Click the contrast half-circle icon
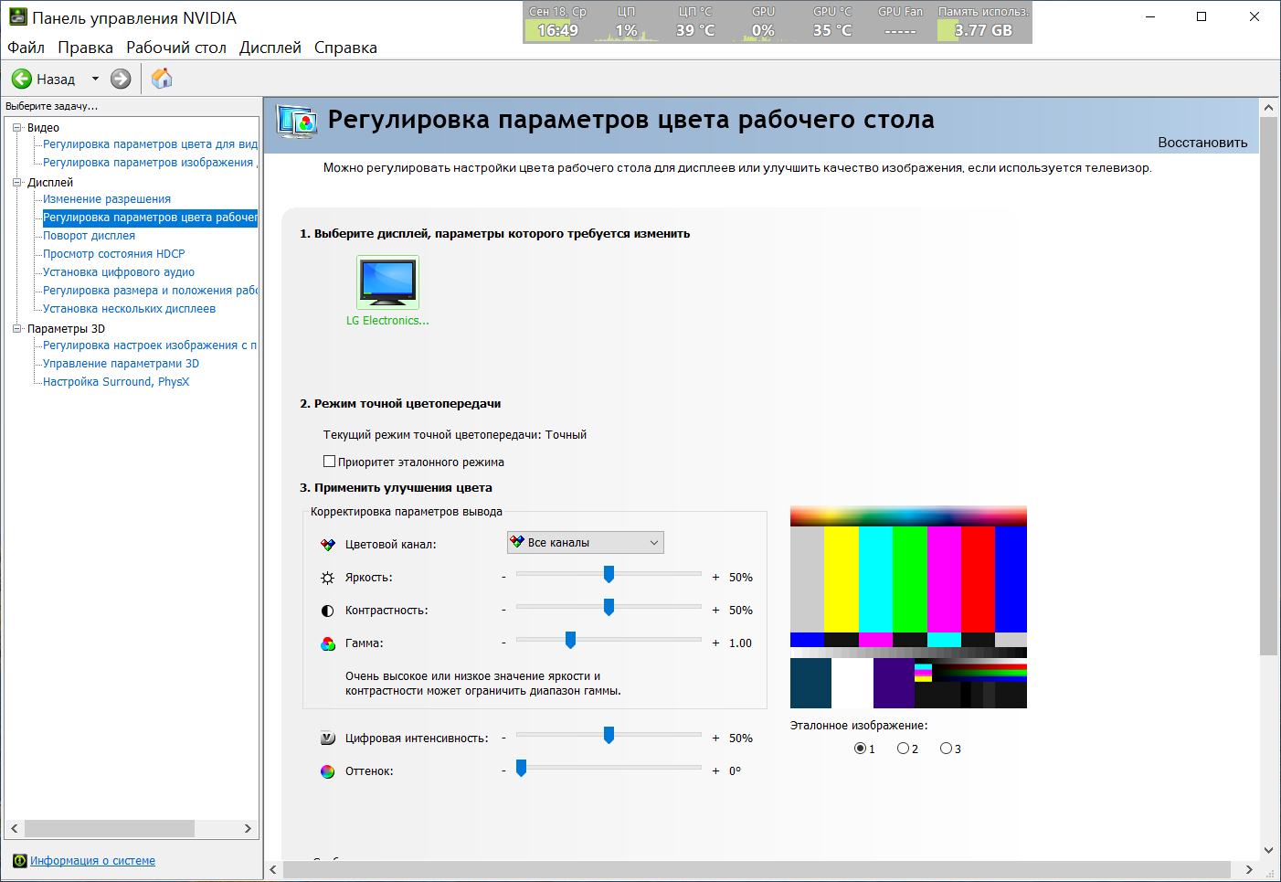Image resolution: width=1281 pixels, height=882 pixels. point(328,611)
